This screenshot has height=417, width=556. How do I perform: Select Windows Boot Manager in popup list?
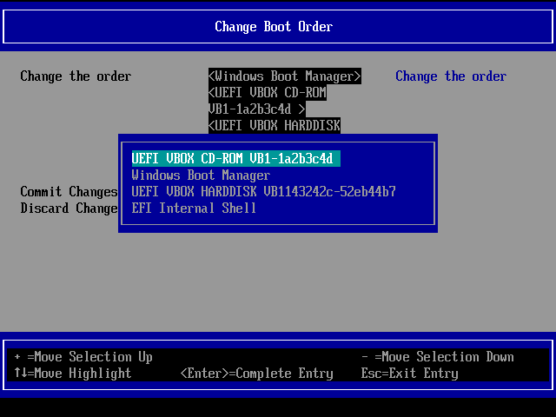(x=201, y=175)
